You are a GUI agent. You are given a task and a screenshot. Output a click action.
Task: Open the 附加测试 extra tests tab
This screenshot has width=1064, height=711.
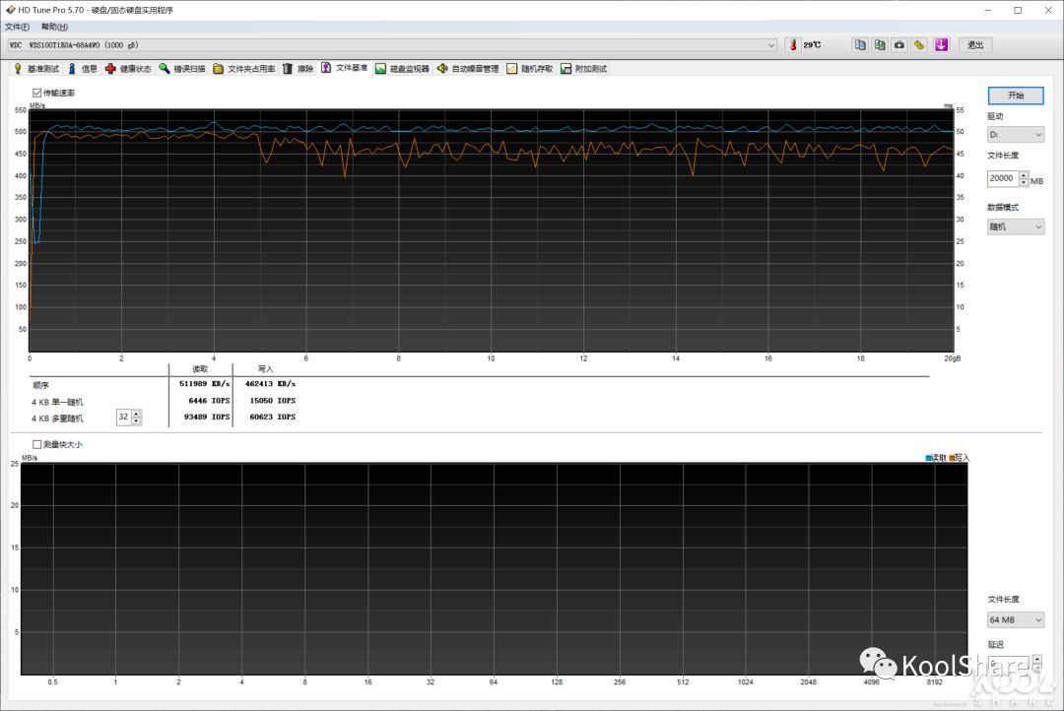point(583,69)
